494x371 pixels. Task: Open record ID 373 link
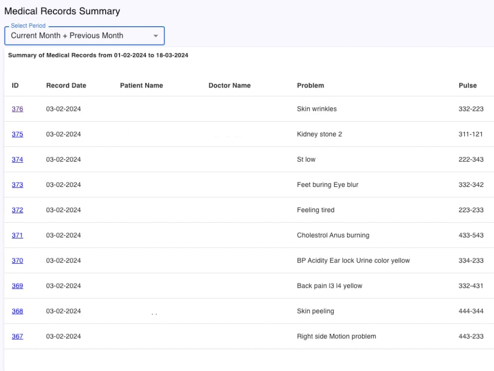(17, 185)
